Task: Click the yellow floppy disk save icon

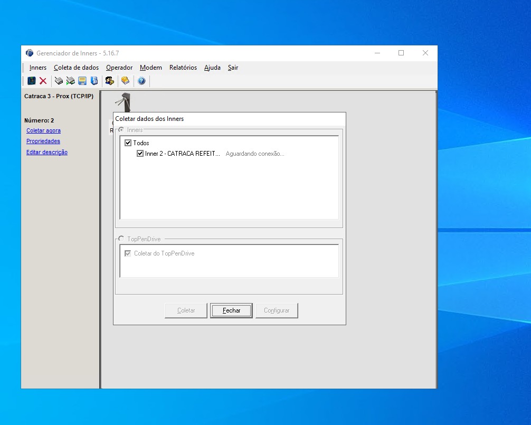Action: [82, 81]
